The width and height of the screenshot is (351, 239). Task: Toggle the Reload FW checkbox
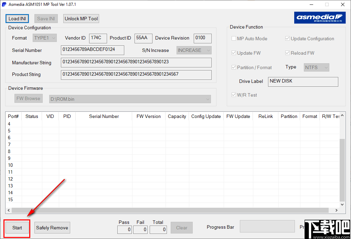[287, 53]
